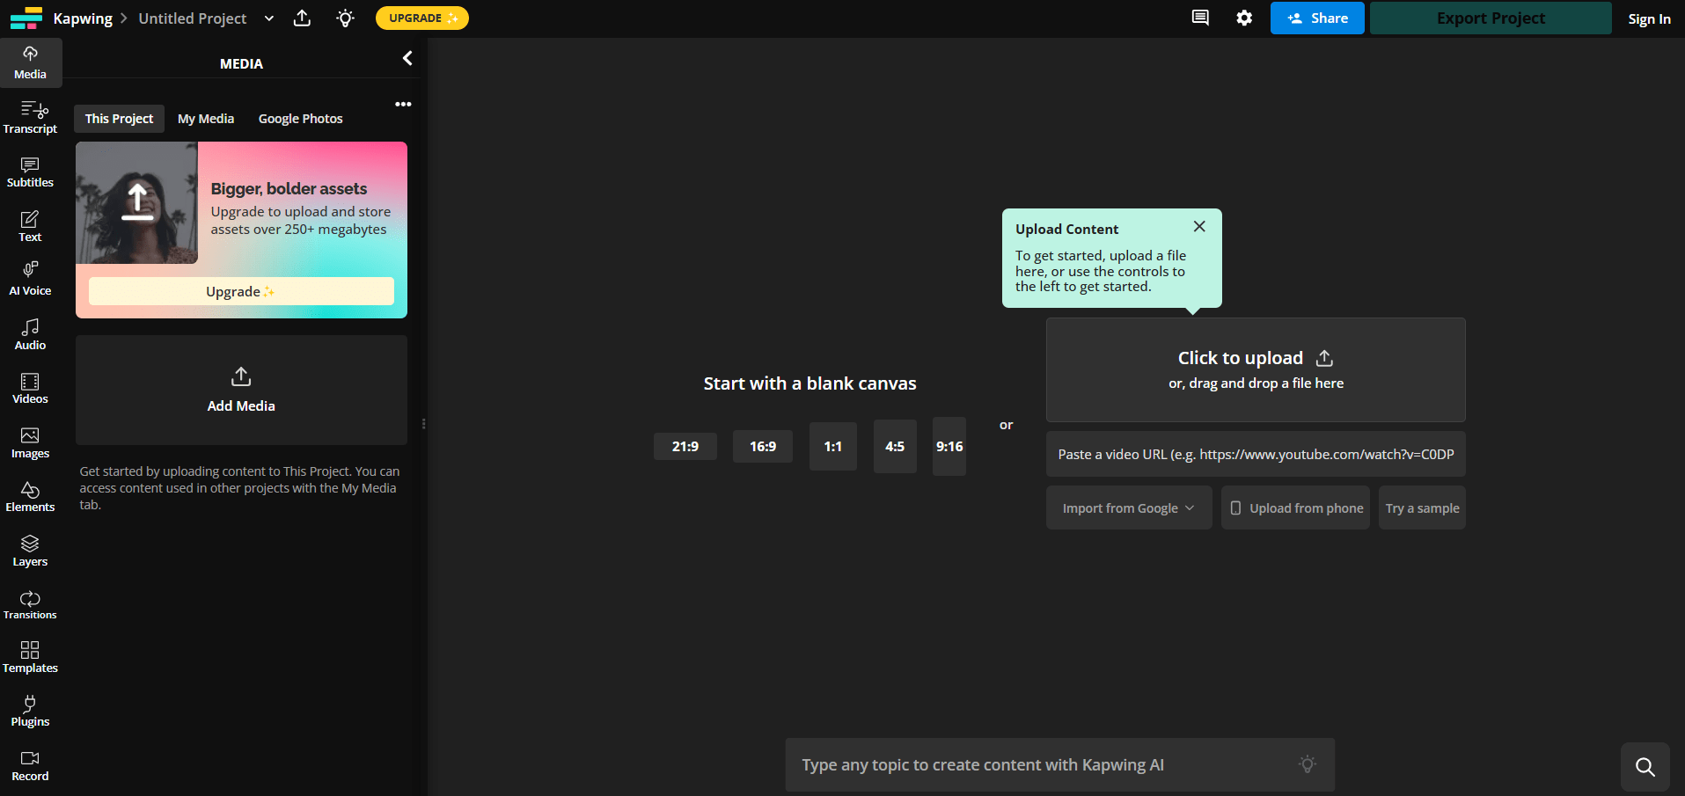1685x796 pixels.
Task: Open the Templates panel
Action: tap(30, 657)
